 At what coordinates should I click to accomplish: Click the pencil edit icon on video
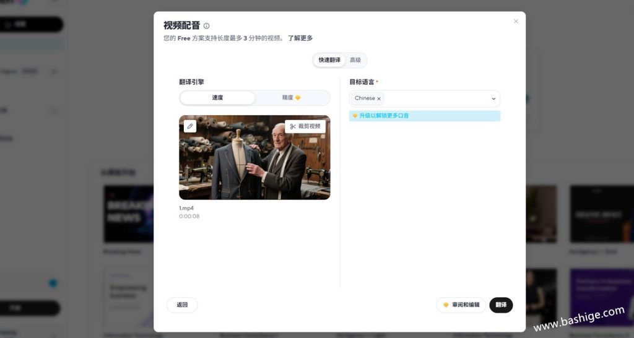tap(190, 126)
